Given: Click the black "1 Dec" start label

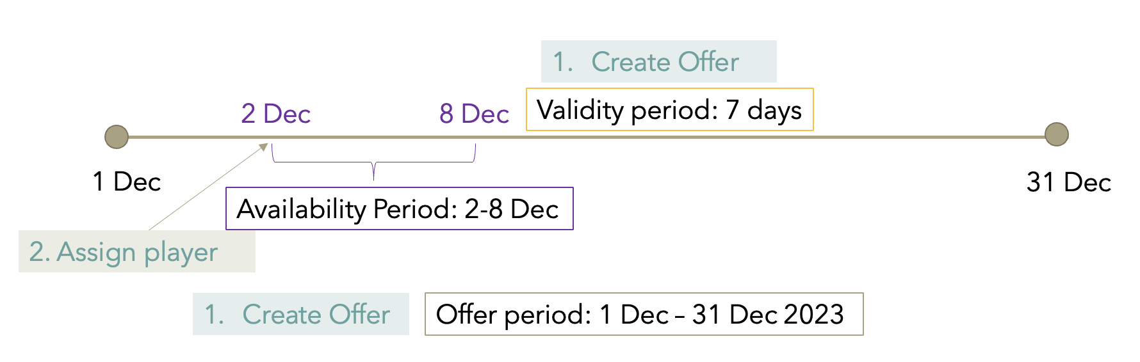Looking at the screenshot, I should (127, 182).
